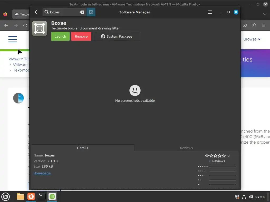This screenshot has width=270, height=202.
Task: Click the Size 289 kB text
Action: [43, 166]
